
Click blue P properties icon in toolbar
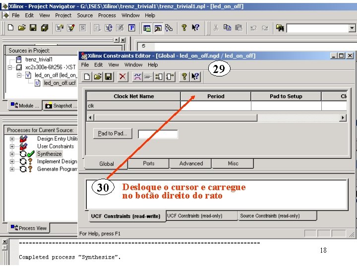[131, 28]
